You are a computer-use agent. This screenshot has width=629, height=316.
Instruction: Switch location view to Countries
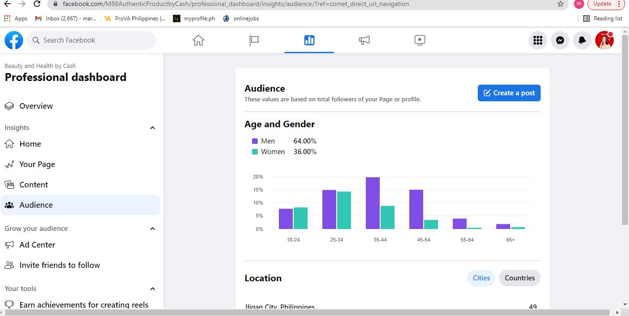tap(519, 278)
